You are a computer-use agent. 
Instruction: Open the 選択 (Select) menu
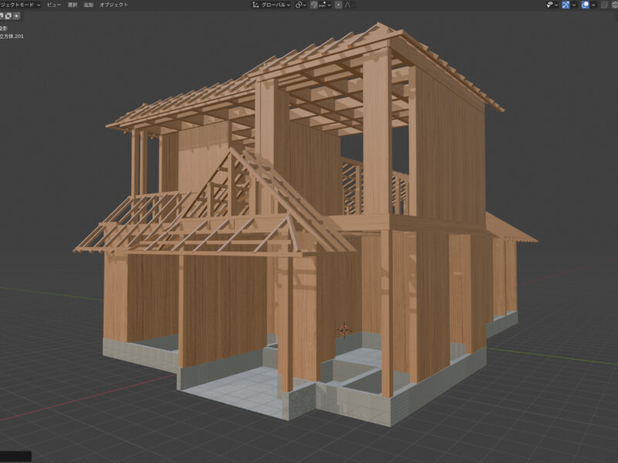point(72,5)
